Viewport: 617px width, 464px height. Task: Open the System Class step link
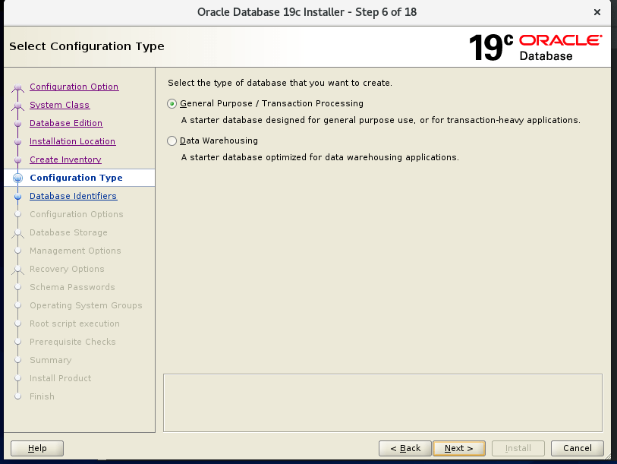[x=59, y=105]
